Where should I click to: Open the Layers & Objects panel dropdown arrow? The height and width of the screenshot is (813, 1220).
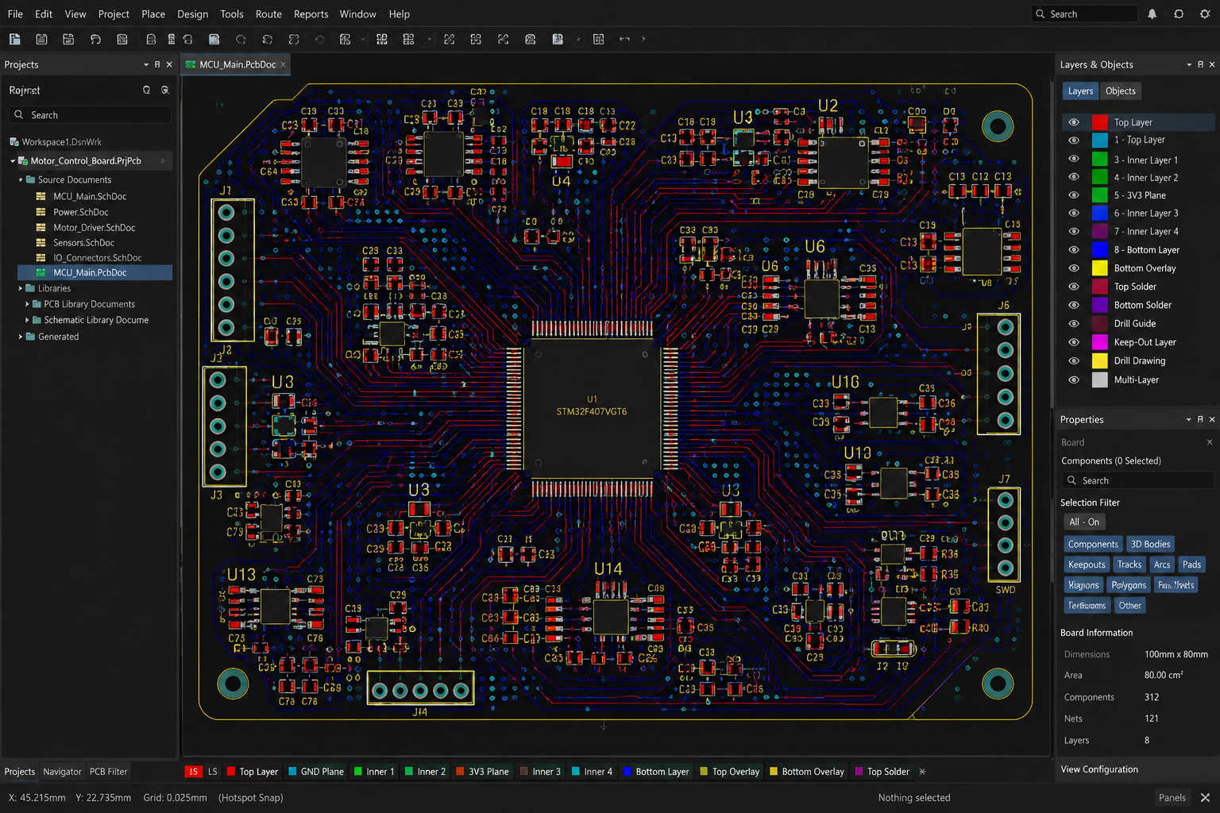point(1189,64)
